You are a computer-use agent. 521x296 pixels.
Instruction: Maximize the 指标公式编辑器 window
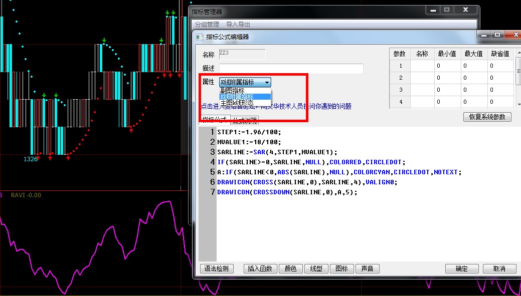click(x=497, y=35)
